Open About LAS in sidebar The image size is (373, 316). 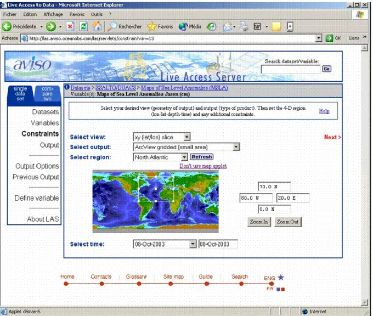point(43,219)
